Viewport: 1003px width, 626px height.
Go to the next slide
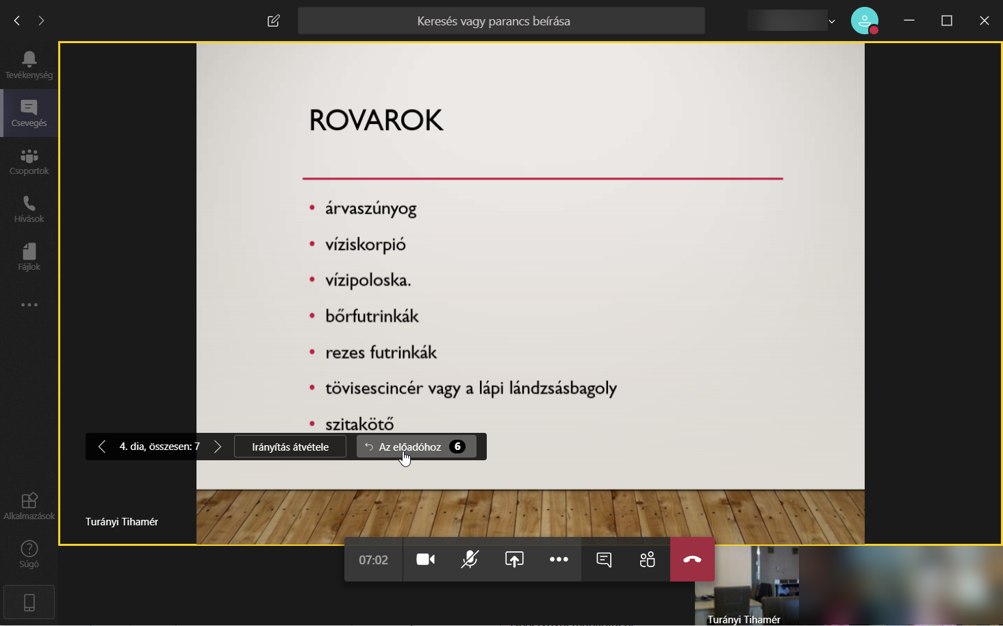pyautogui.click(x=218, y=447)
